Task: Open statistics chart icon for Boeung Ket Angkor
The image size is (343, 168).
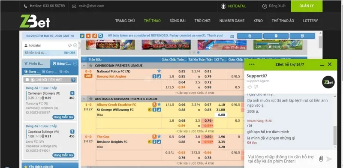Action: [159, 76]
